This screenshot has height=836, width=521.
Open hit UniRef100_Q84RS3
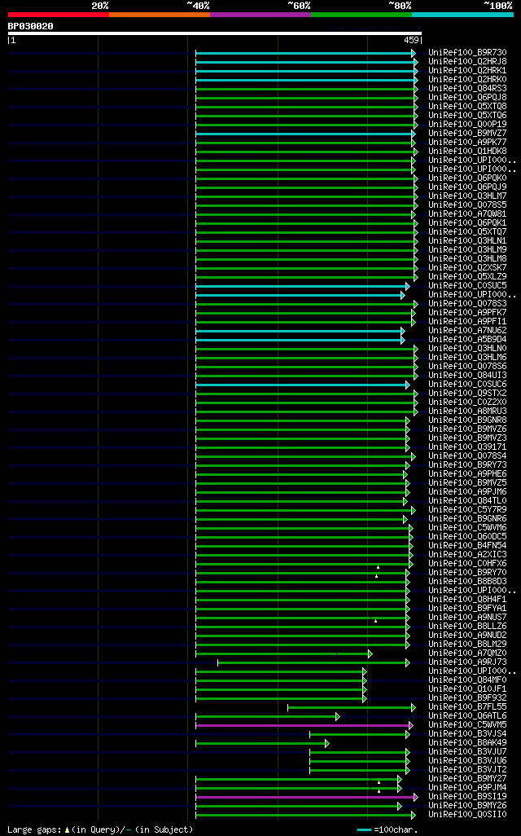[x=468, y=89]
